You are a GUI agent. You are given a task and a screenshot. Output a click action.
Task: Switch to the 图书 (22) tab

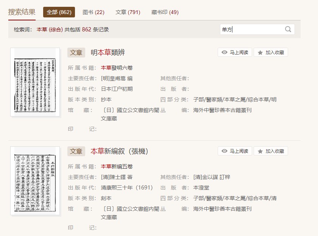[x=94, y=12]
